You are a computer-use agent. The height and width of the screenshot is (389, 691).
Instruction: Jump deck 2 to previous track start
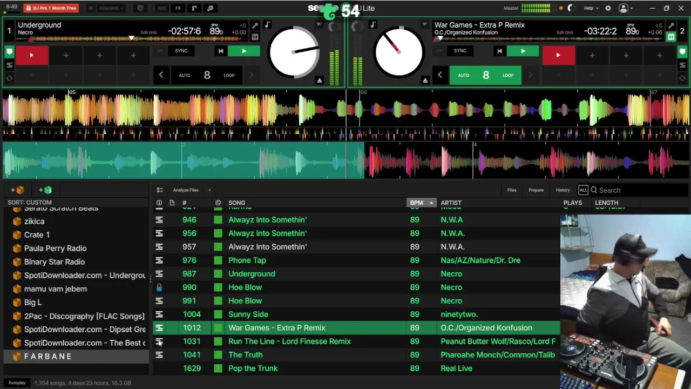point(499,51)
